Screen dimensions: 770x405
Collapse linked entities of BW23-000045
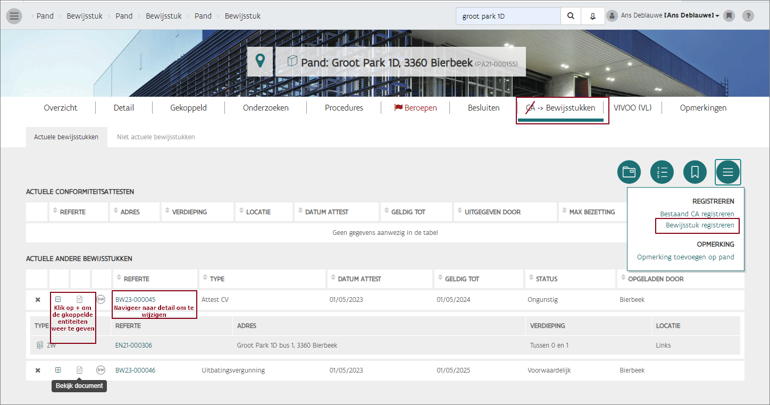point(58,299)
